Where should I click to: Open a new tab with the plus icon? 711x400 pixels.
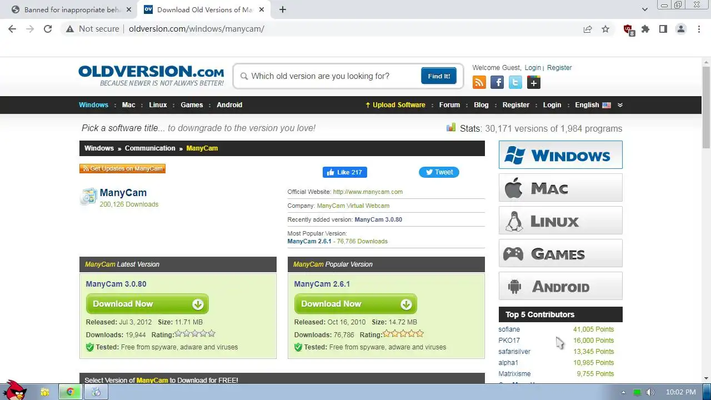click(283, 9)
